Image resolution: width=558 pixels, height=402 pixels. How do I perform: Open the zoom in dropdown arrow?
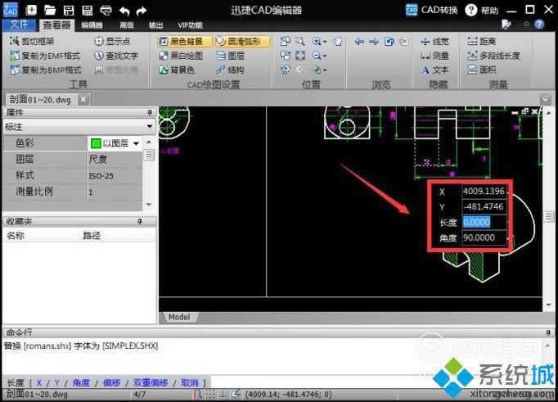click(x=325, y=42)
